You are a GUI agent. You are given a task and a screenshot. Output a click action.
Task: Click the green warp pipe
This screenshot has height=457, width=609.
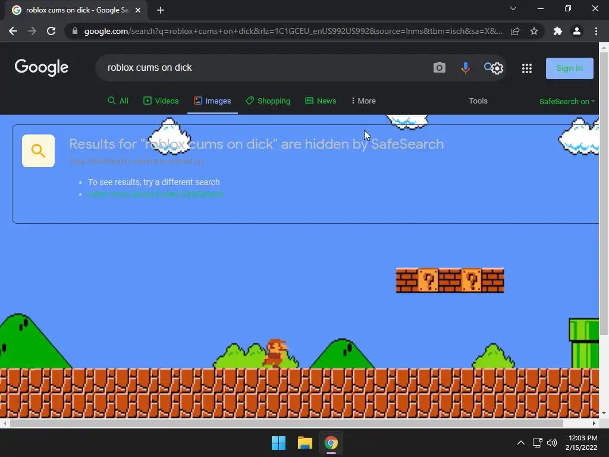pyautogui.click(x=584, y=343)
